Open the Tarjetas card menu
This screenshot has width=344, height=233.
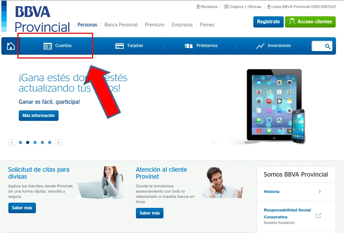click(x=129, y=46)
